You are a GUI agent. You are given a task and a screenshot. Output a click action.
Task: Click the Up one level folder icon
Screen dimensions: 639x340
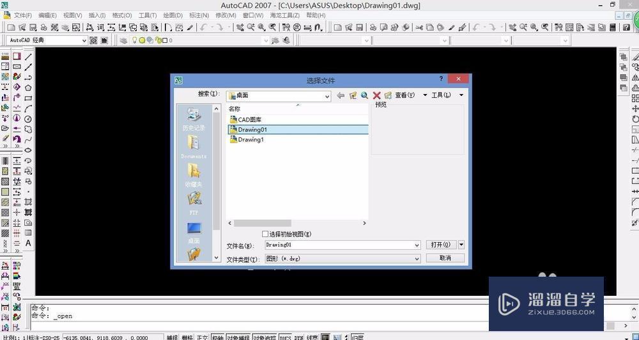(x=353, y=95)
